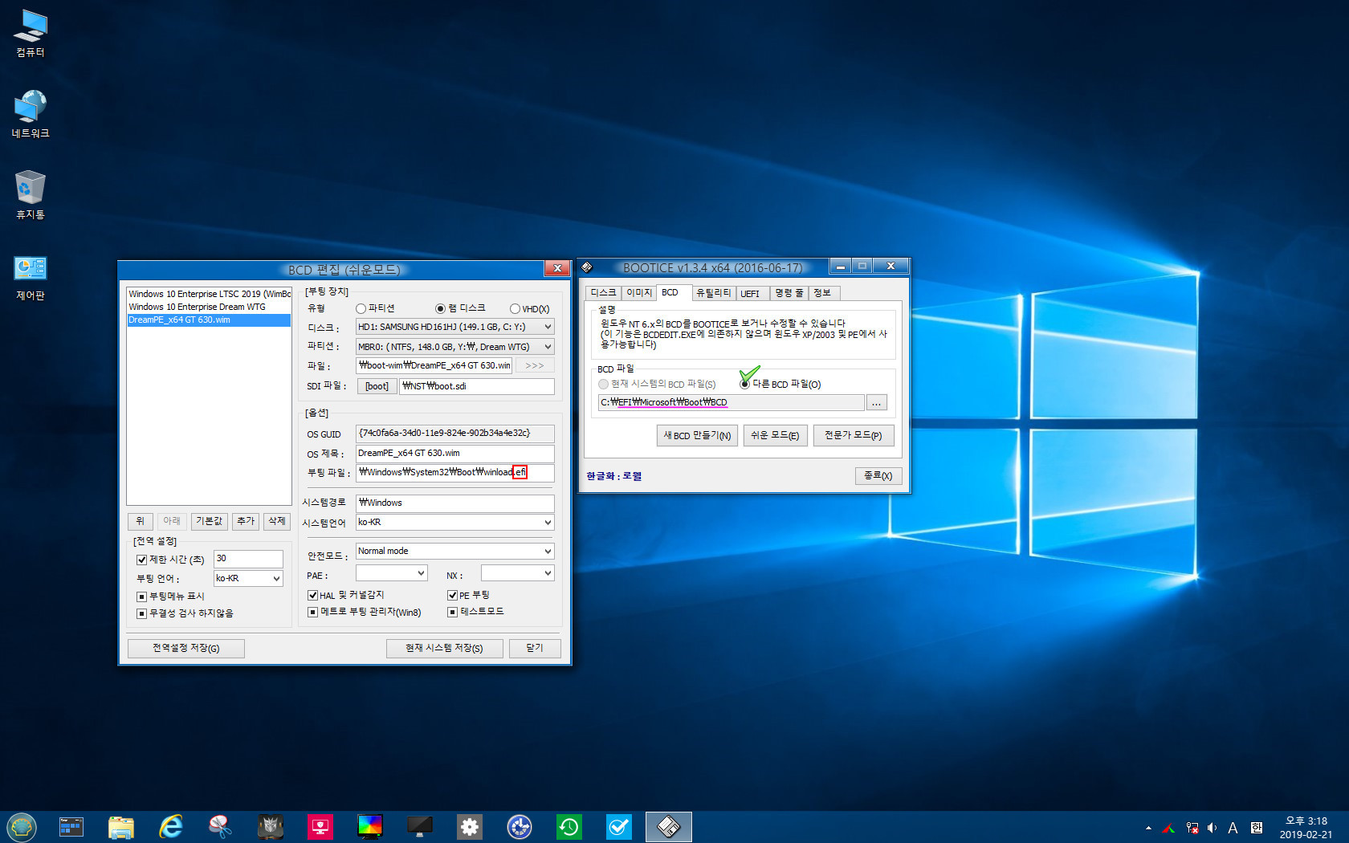Launch Internet Explorer from the taskbar

(x=171, y=827)
